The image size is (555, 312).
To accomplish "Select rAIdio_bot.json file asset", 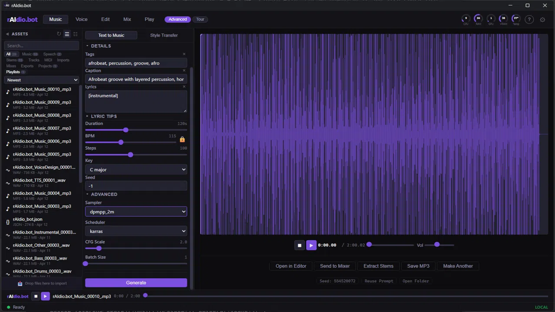I will [42, 221].
